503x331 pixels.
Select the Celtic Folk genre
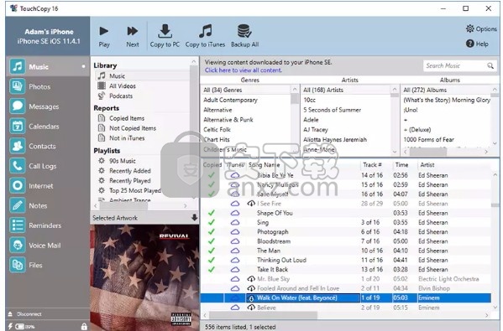click(x=217, y=130)
